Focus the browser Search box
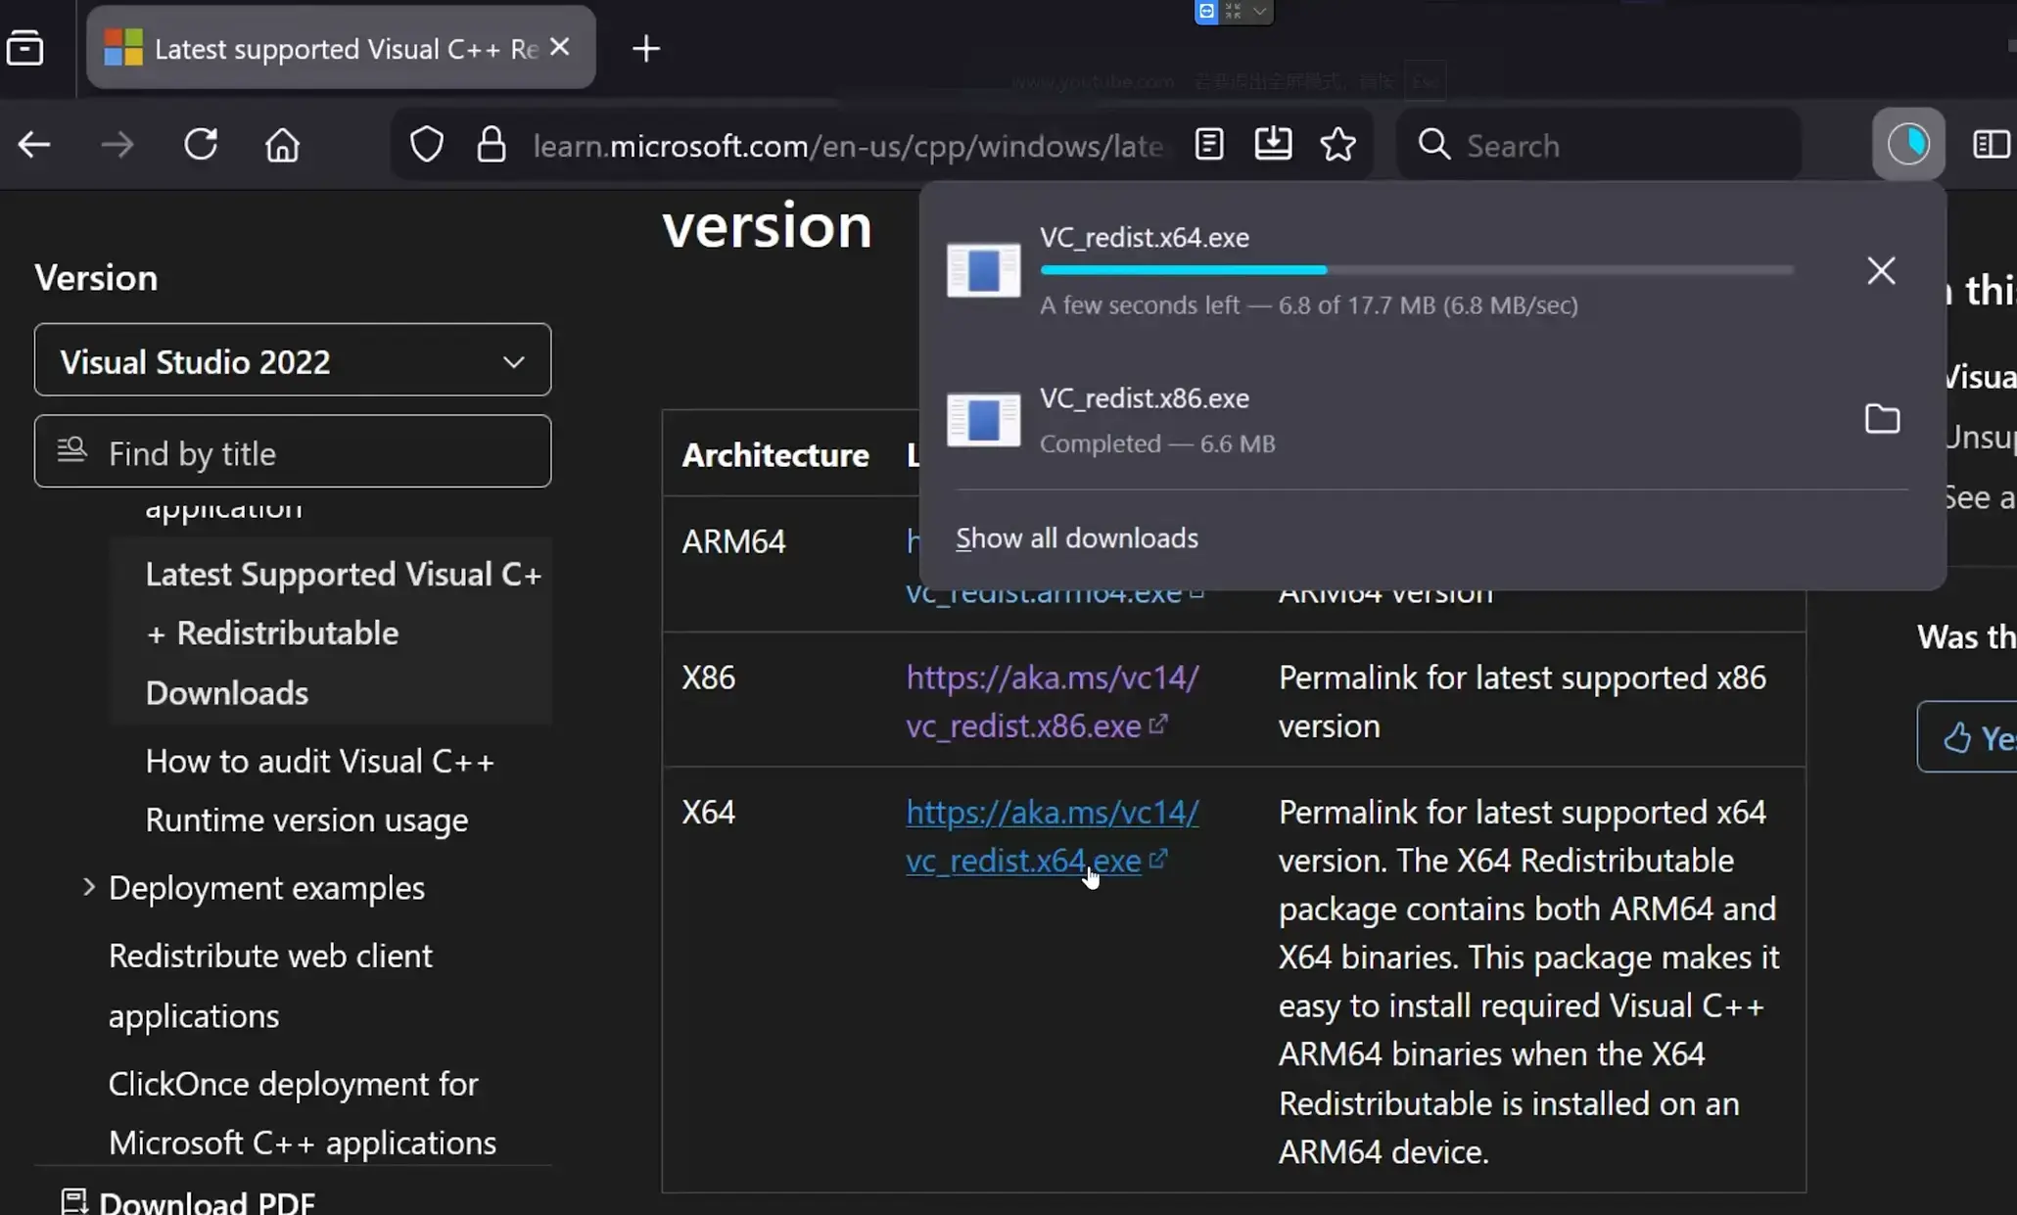The width and height of the screenshot is (2017, 1215). tap(1600, 145)
